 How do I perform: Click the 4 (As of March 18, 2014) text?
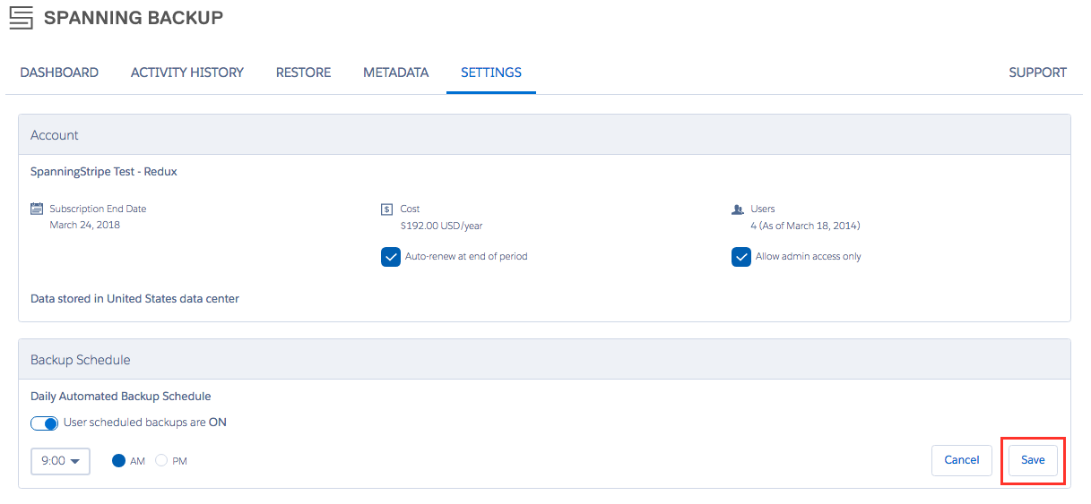pyautogui.click(x=805, y=226)
